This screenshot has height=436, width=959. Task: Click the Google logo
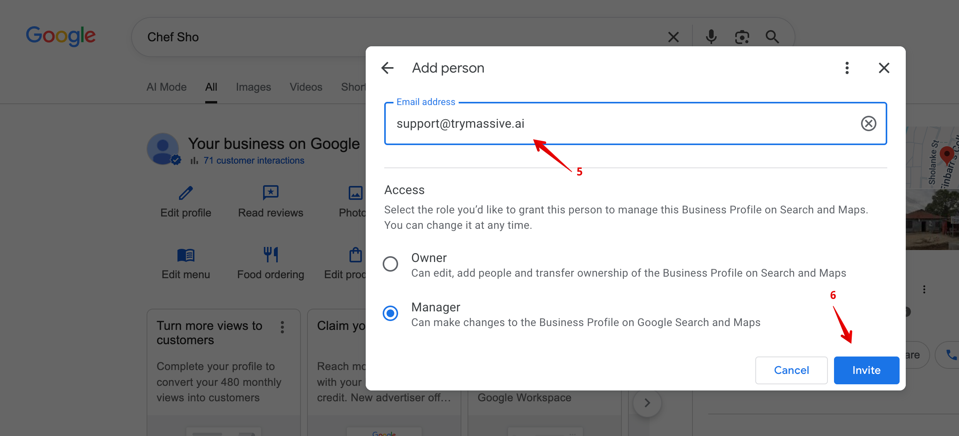point(61,36)
